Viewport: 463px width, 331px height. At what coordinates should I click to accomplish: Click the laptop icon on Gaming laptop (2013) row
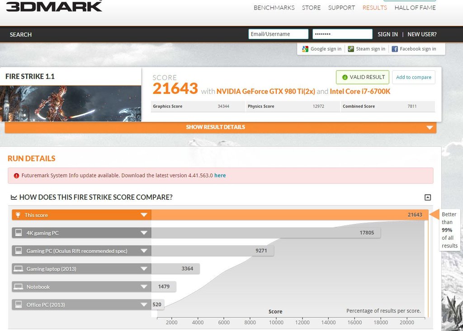tap(18, 269)
